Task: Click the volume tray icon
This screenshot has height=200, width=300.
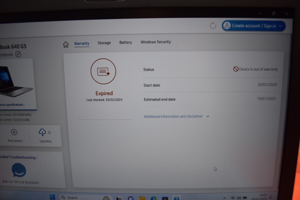Action: [239, 198]
